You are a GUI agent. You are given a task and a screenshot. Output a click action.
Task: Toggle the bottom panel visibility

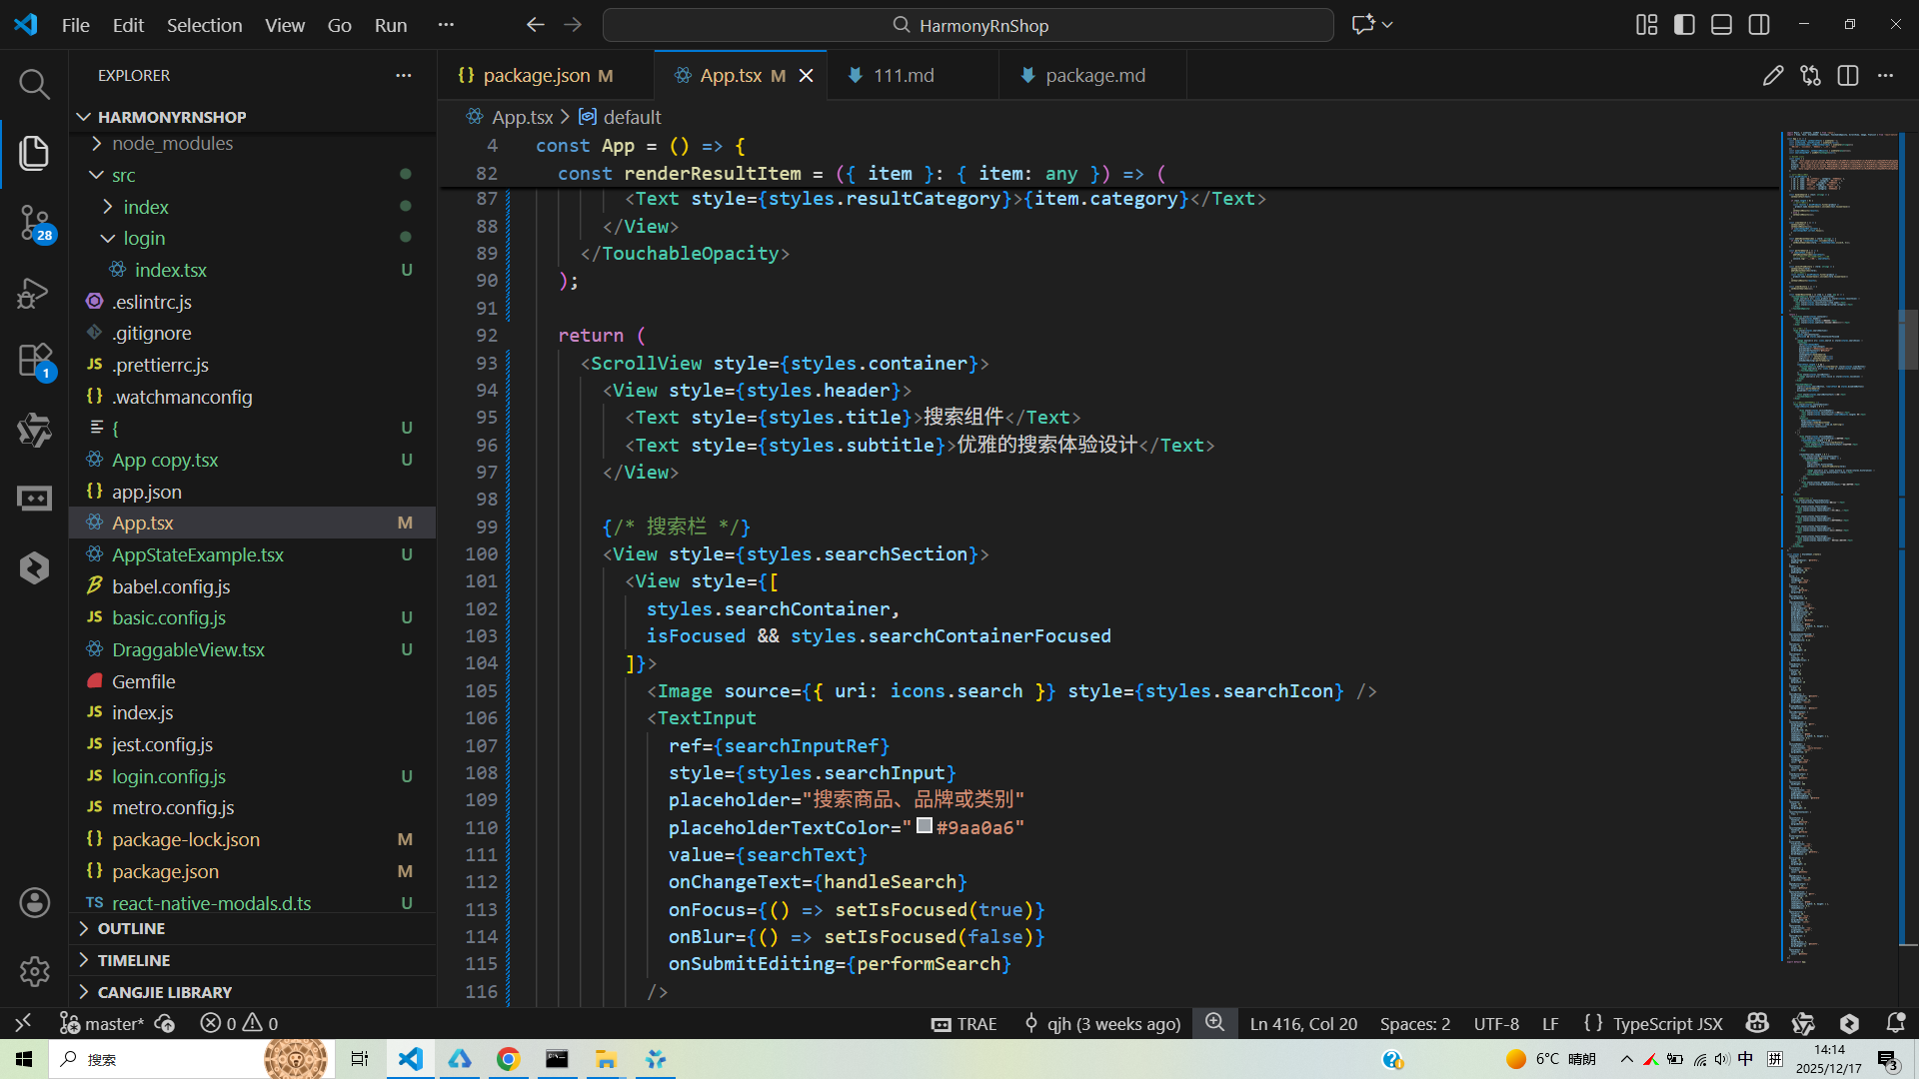click(1721, 25)
